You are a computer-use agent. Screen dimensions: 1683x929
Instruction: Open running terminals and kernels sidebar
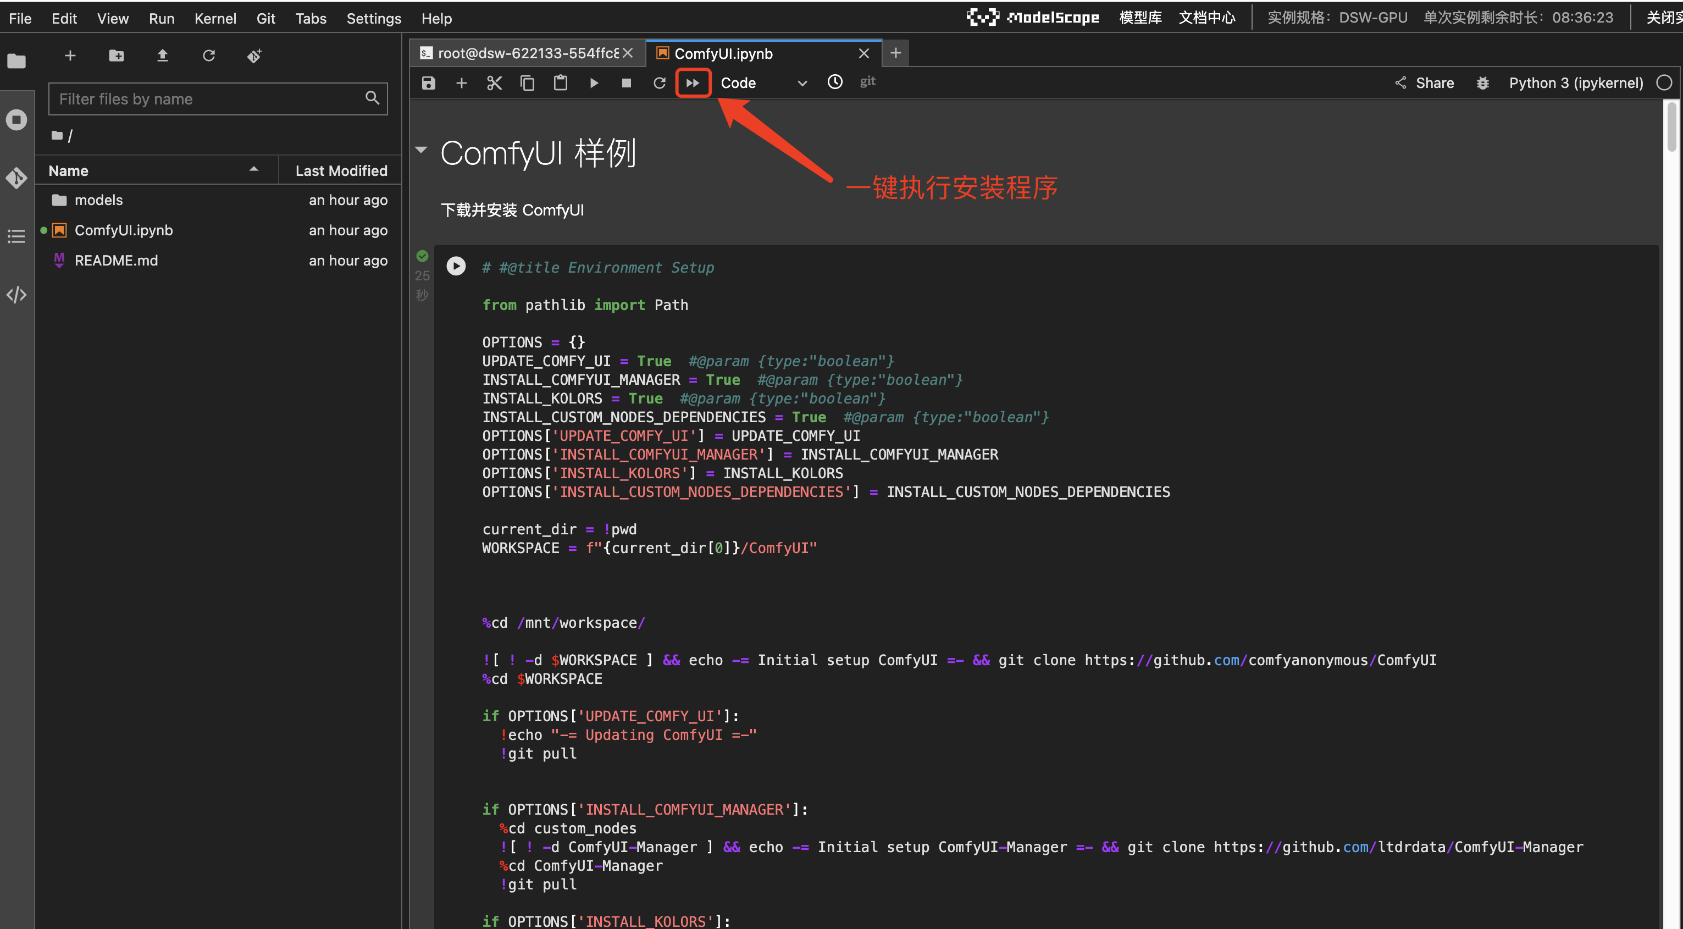point(16,119)
